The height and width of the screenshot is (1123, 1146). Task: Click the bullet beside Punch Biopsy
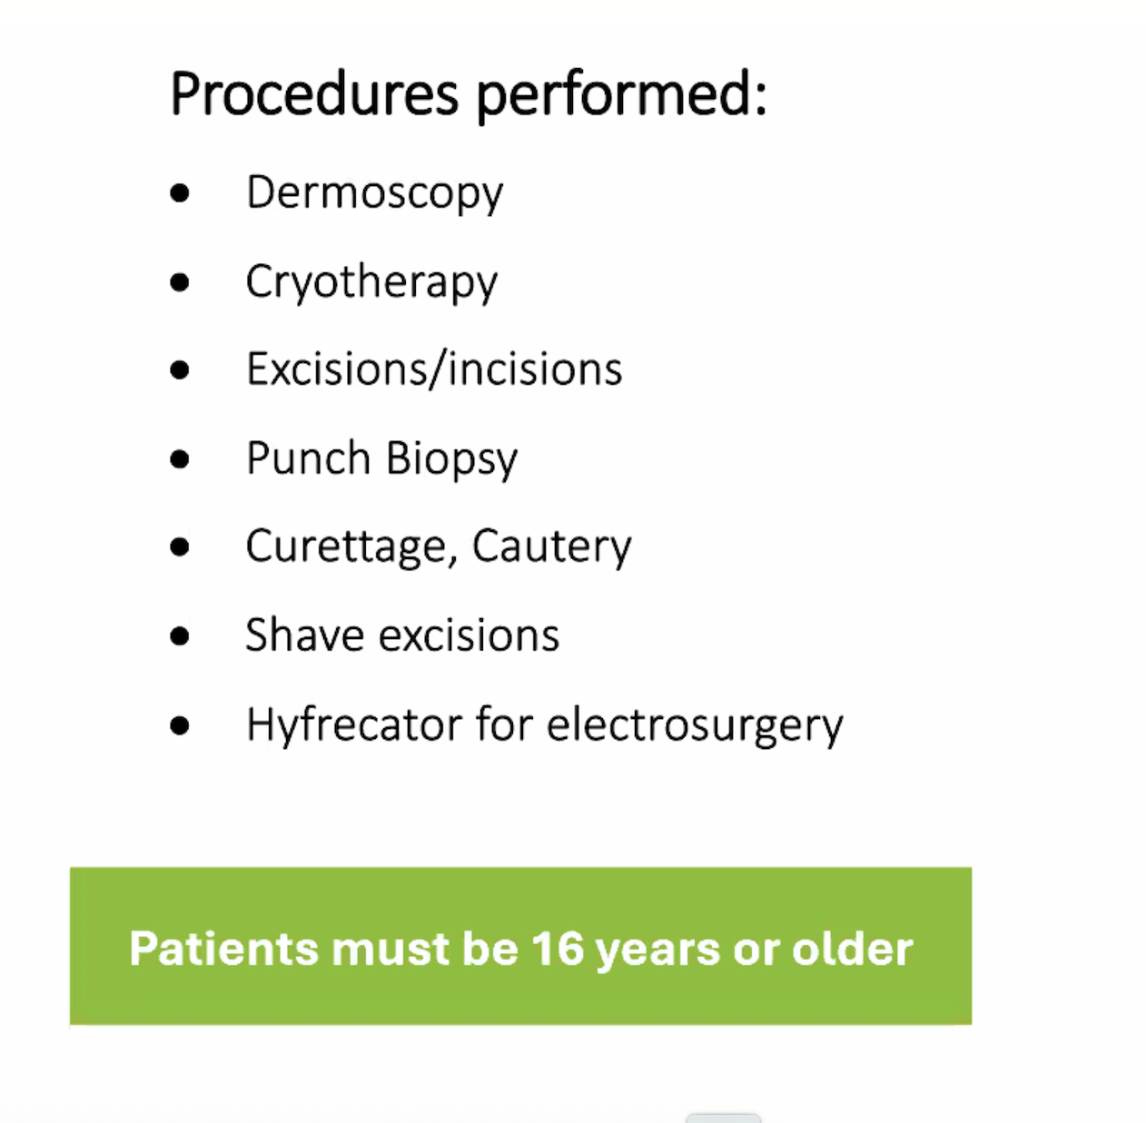pyautogui.click(x=180, y=458)
